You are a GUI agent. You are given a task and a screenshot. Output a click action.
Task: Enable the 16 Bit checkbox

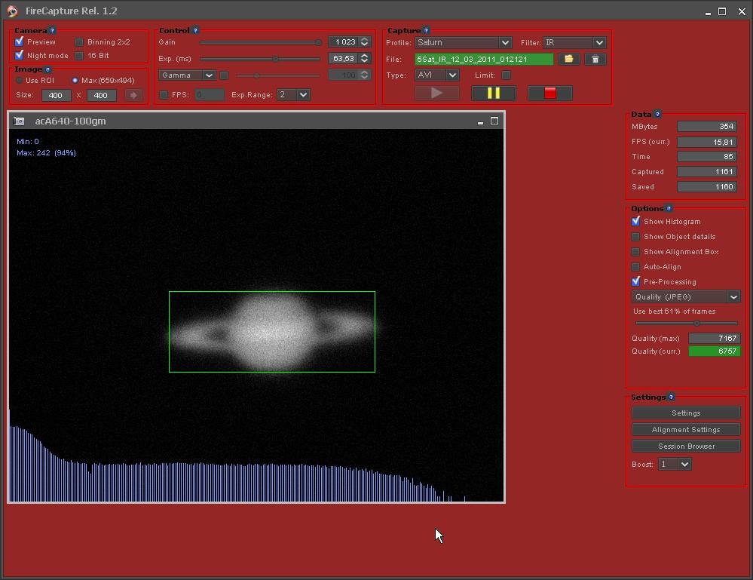coord(79,56)
